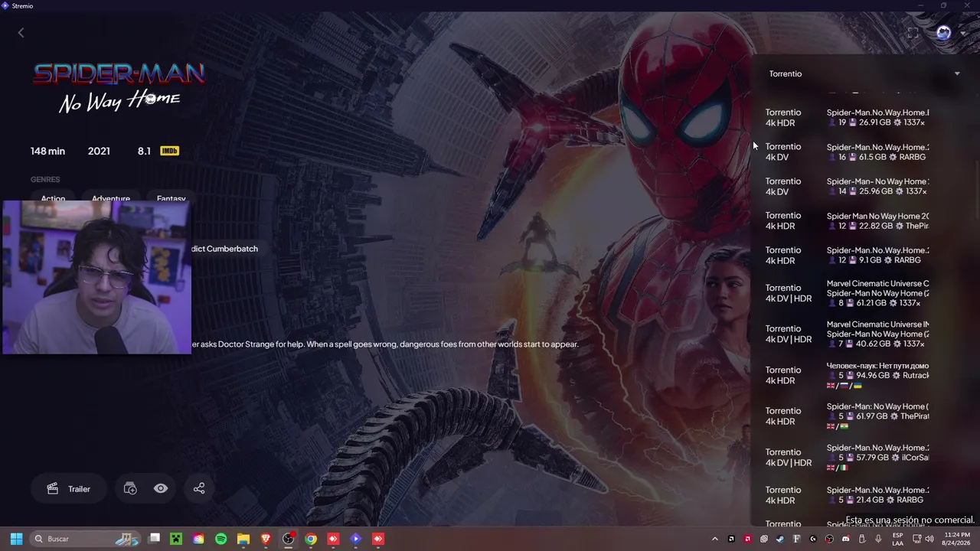Pick the 61.97 GB 4k HDR stream

pos(862,416)
